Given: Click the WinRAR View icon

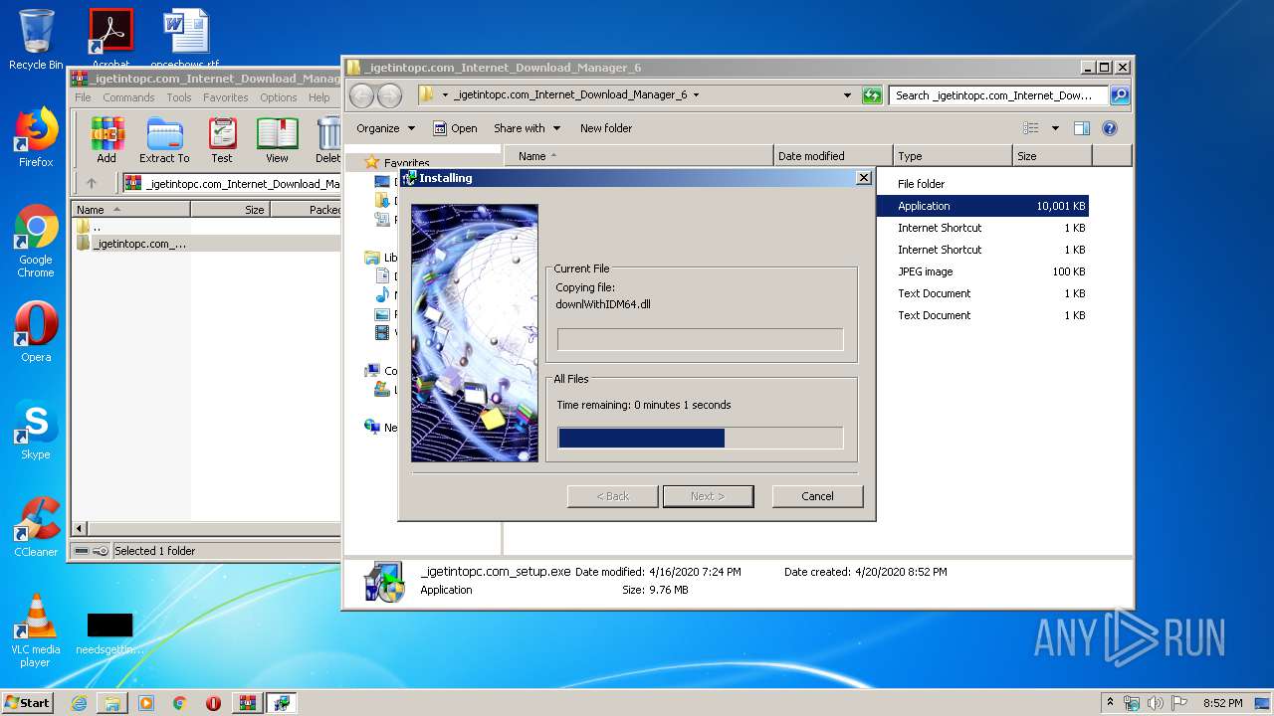Looking at the screenshot, I should pyautogui.click(x=277, y=140).
